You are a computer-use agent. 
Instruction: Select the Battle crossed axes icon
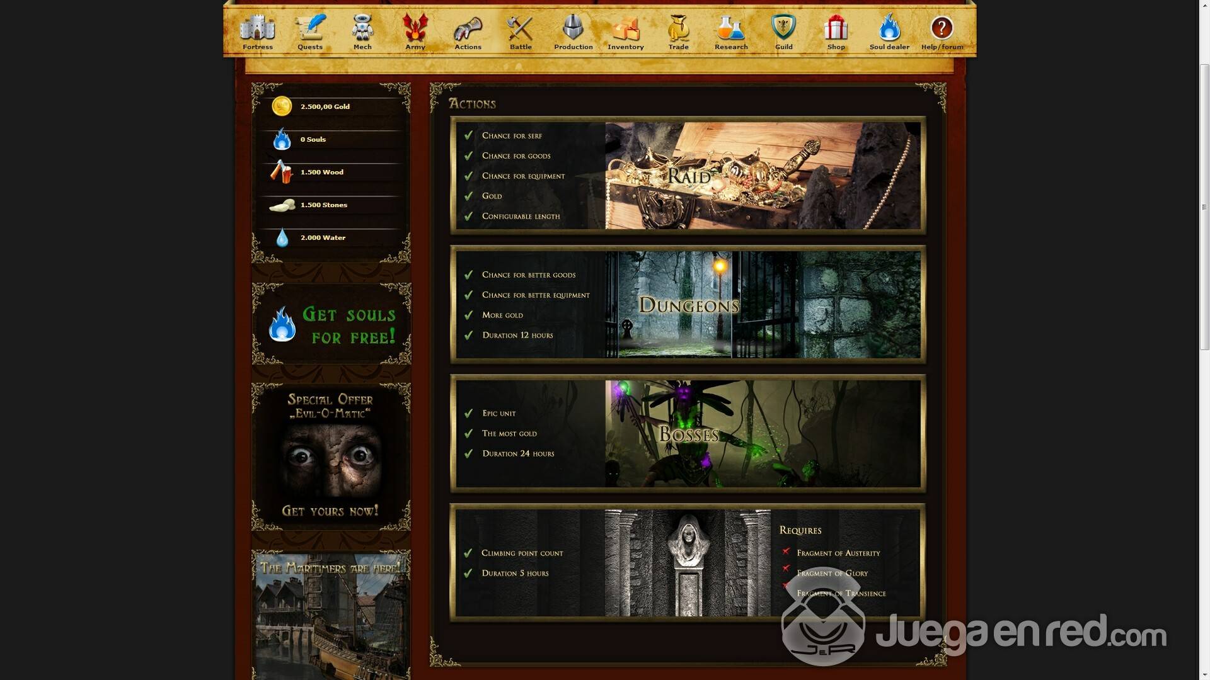pyautogui.click(x=521, y=29)
